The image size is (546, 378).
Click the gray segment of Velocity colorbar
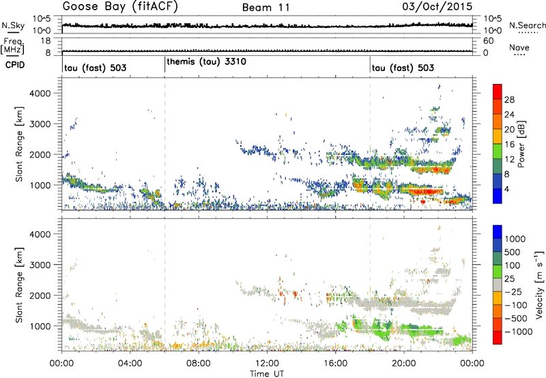[x=498, y=285]
